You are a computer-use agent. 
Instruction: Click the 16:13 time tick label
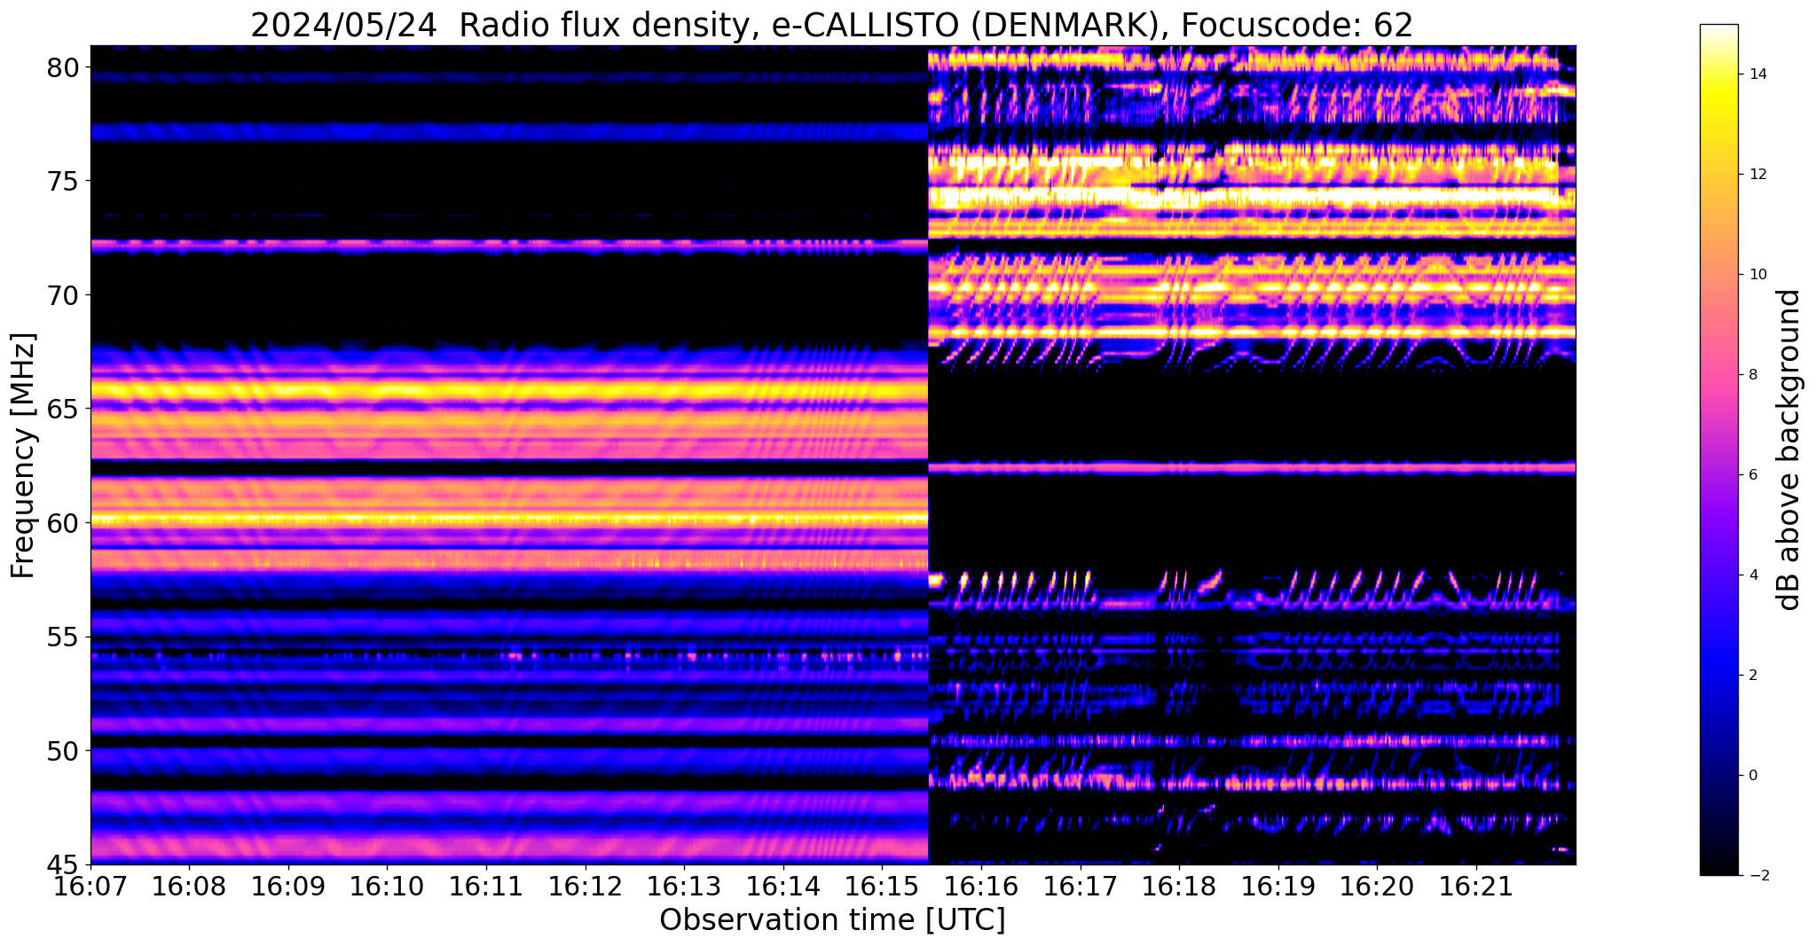684,886
